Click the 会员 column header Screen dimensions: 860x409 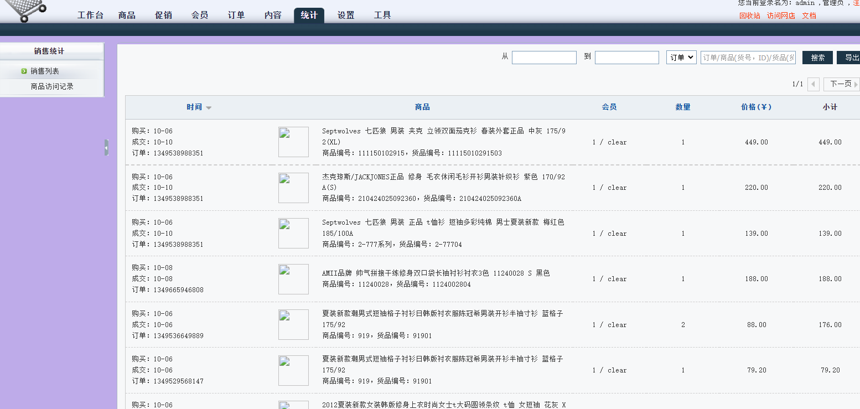(x=609, y=107)
